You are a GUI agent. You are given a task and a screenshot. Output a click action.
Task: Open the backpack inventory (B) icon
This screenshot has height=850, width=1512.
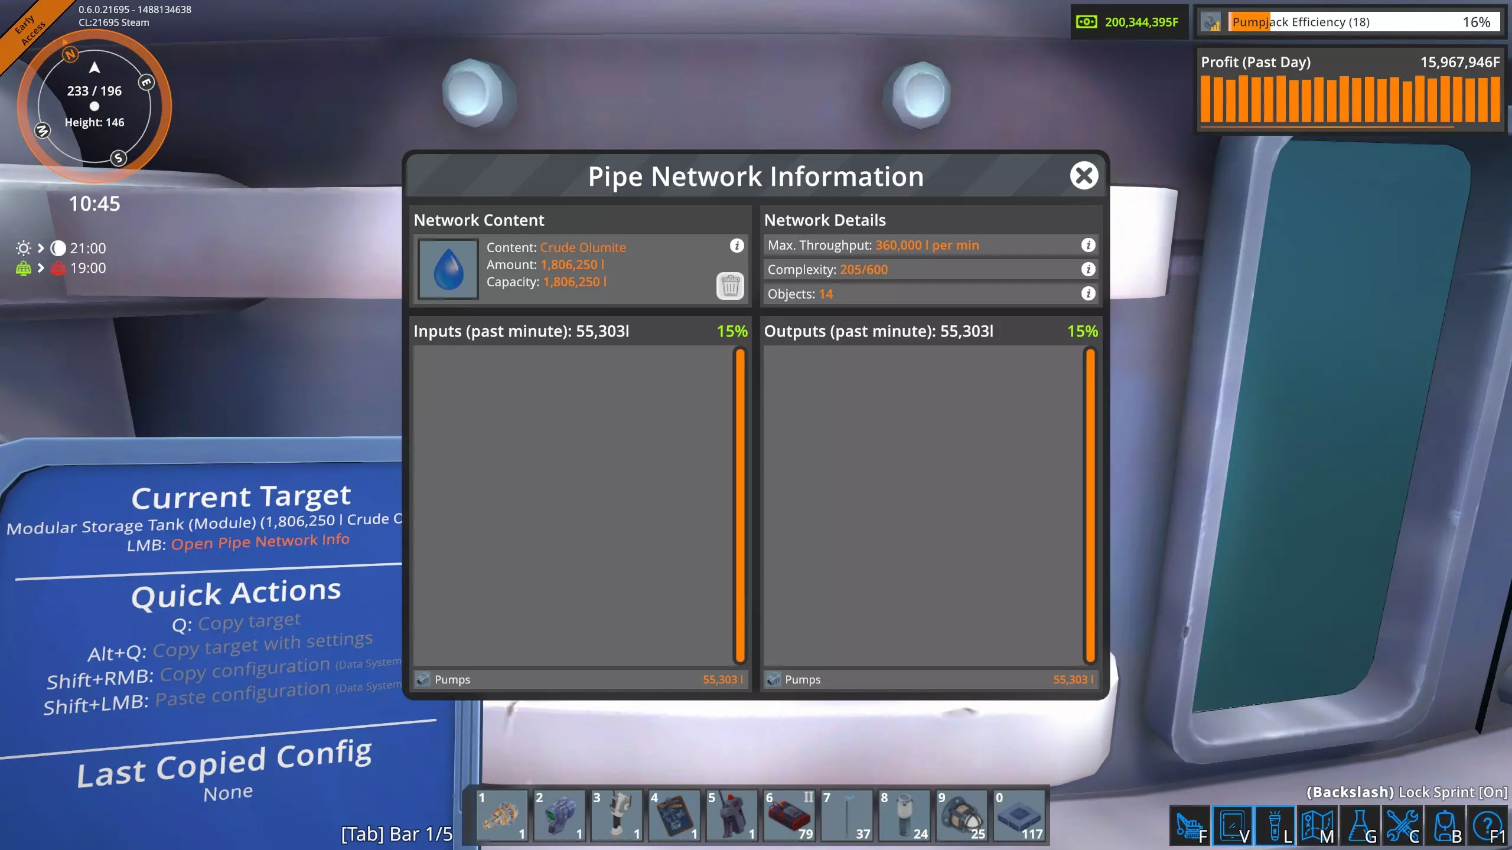1446,825
